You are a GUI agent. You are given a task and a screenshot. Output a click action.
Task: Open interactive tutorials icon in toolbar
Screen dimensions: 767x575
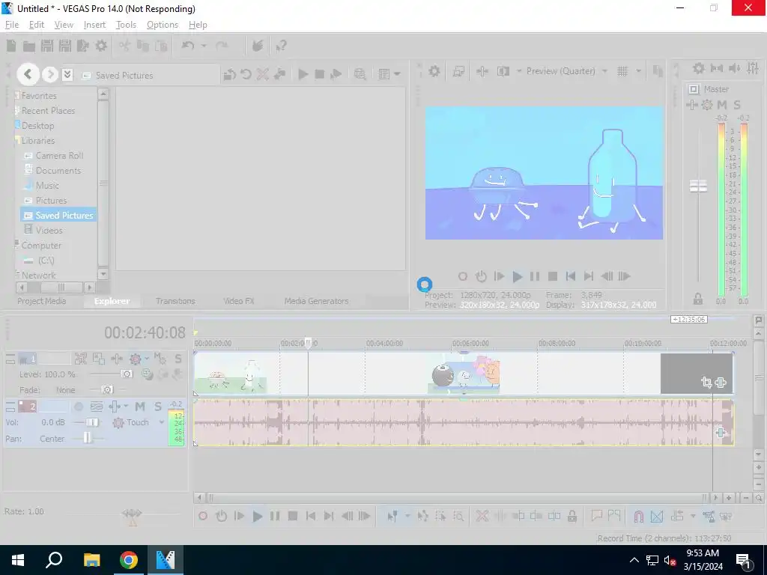(x=258, y=46)
